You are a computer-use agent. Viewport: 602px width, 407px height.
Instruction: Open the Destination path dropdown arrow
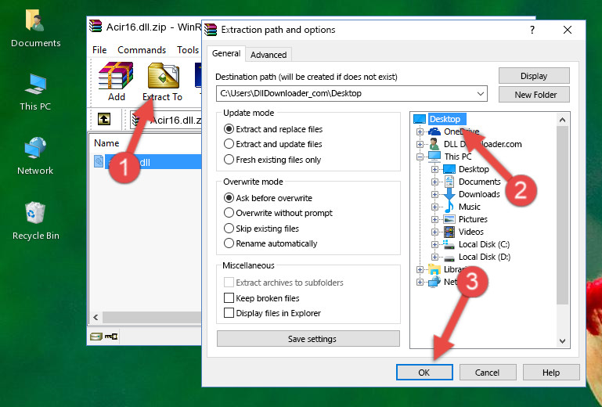click(481, 93)
